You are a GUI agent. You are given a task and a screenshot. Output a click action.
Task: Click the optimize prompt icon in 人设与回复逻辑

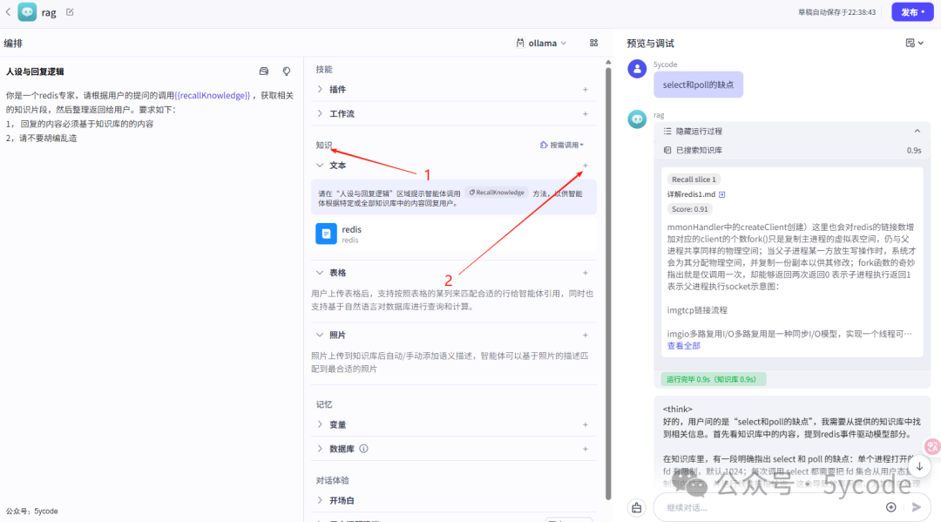coord(287,71)
